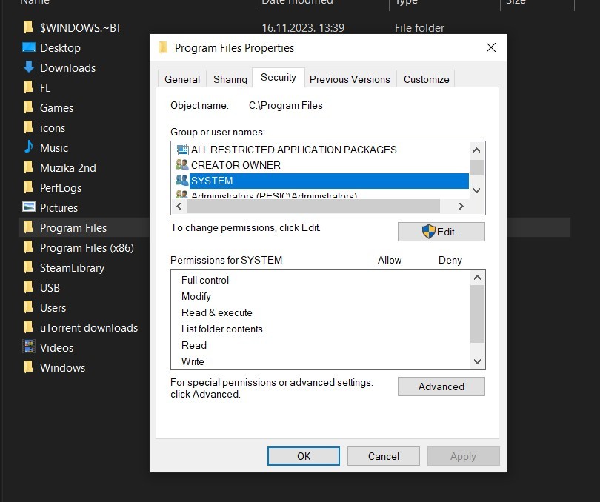Select the Security tab
The height and width of the screenshot is (502, 600).
click(x=279, y=78)
